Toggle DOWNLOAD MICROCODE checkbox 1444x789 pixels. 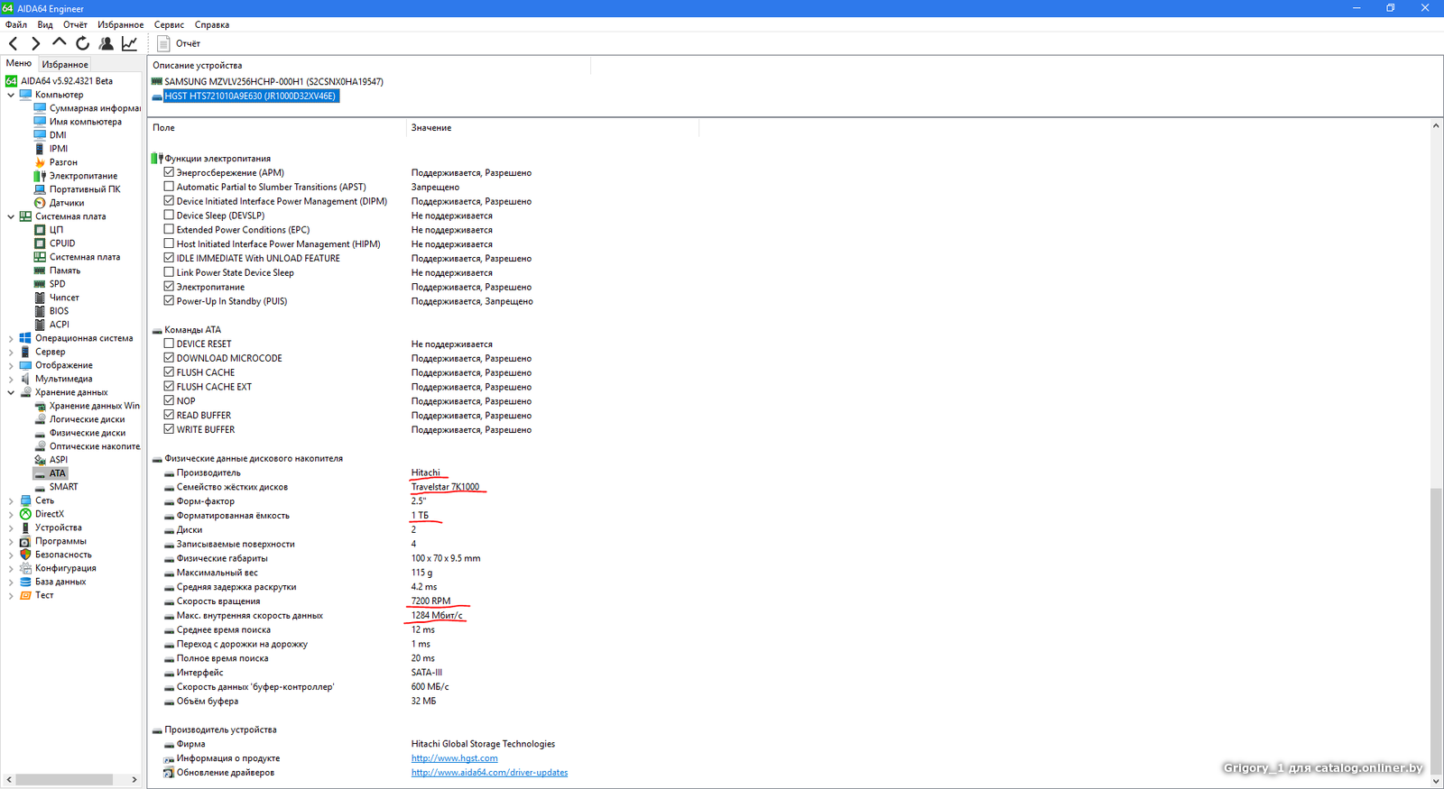[x=169, y=358]
